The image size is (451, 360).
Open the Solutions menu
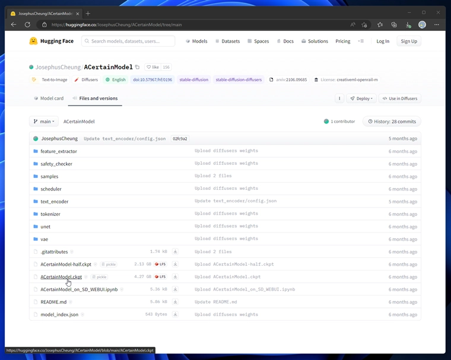click(x=315, y=41)
